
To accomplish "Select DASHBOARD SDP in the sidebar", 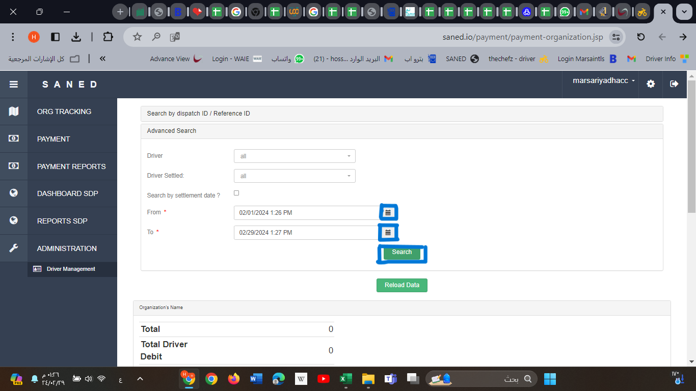I will pos(67,193).
